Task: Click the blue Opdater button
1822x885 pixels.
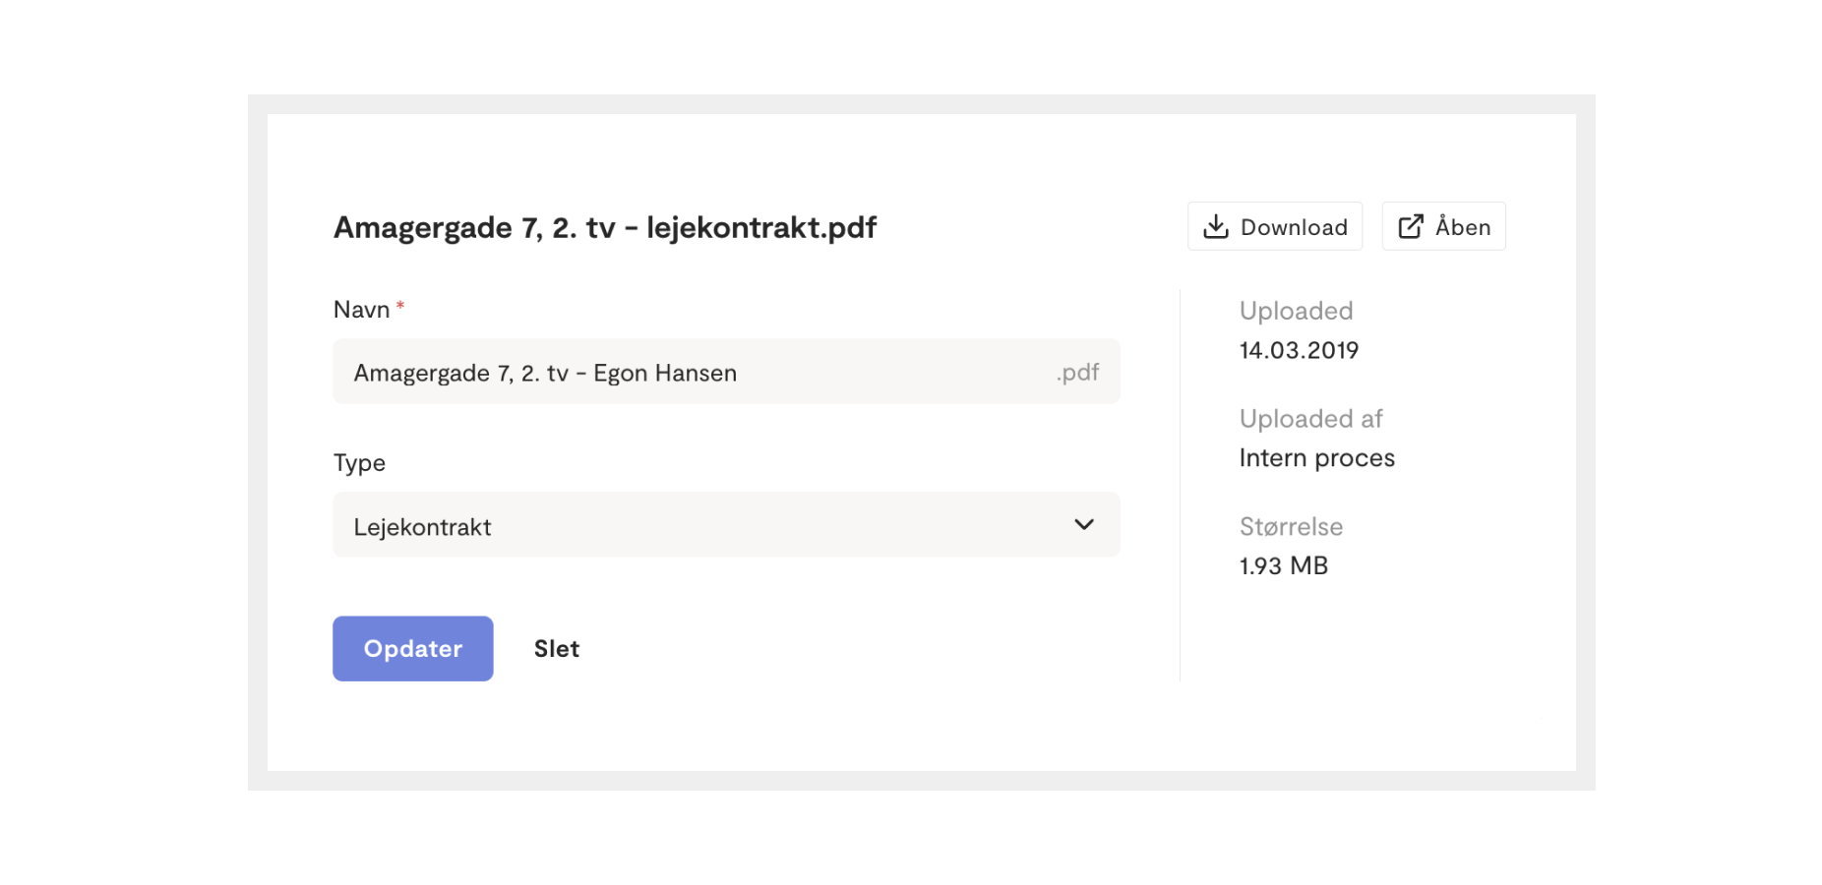Action: 413,649
